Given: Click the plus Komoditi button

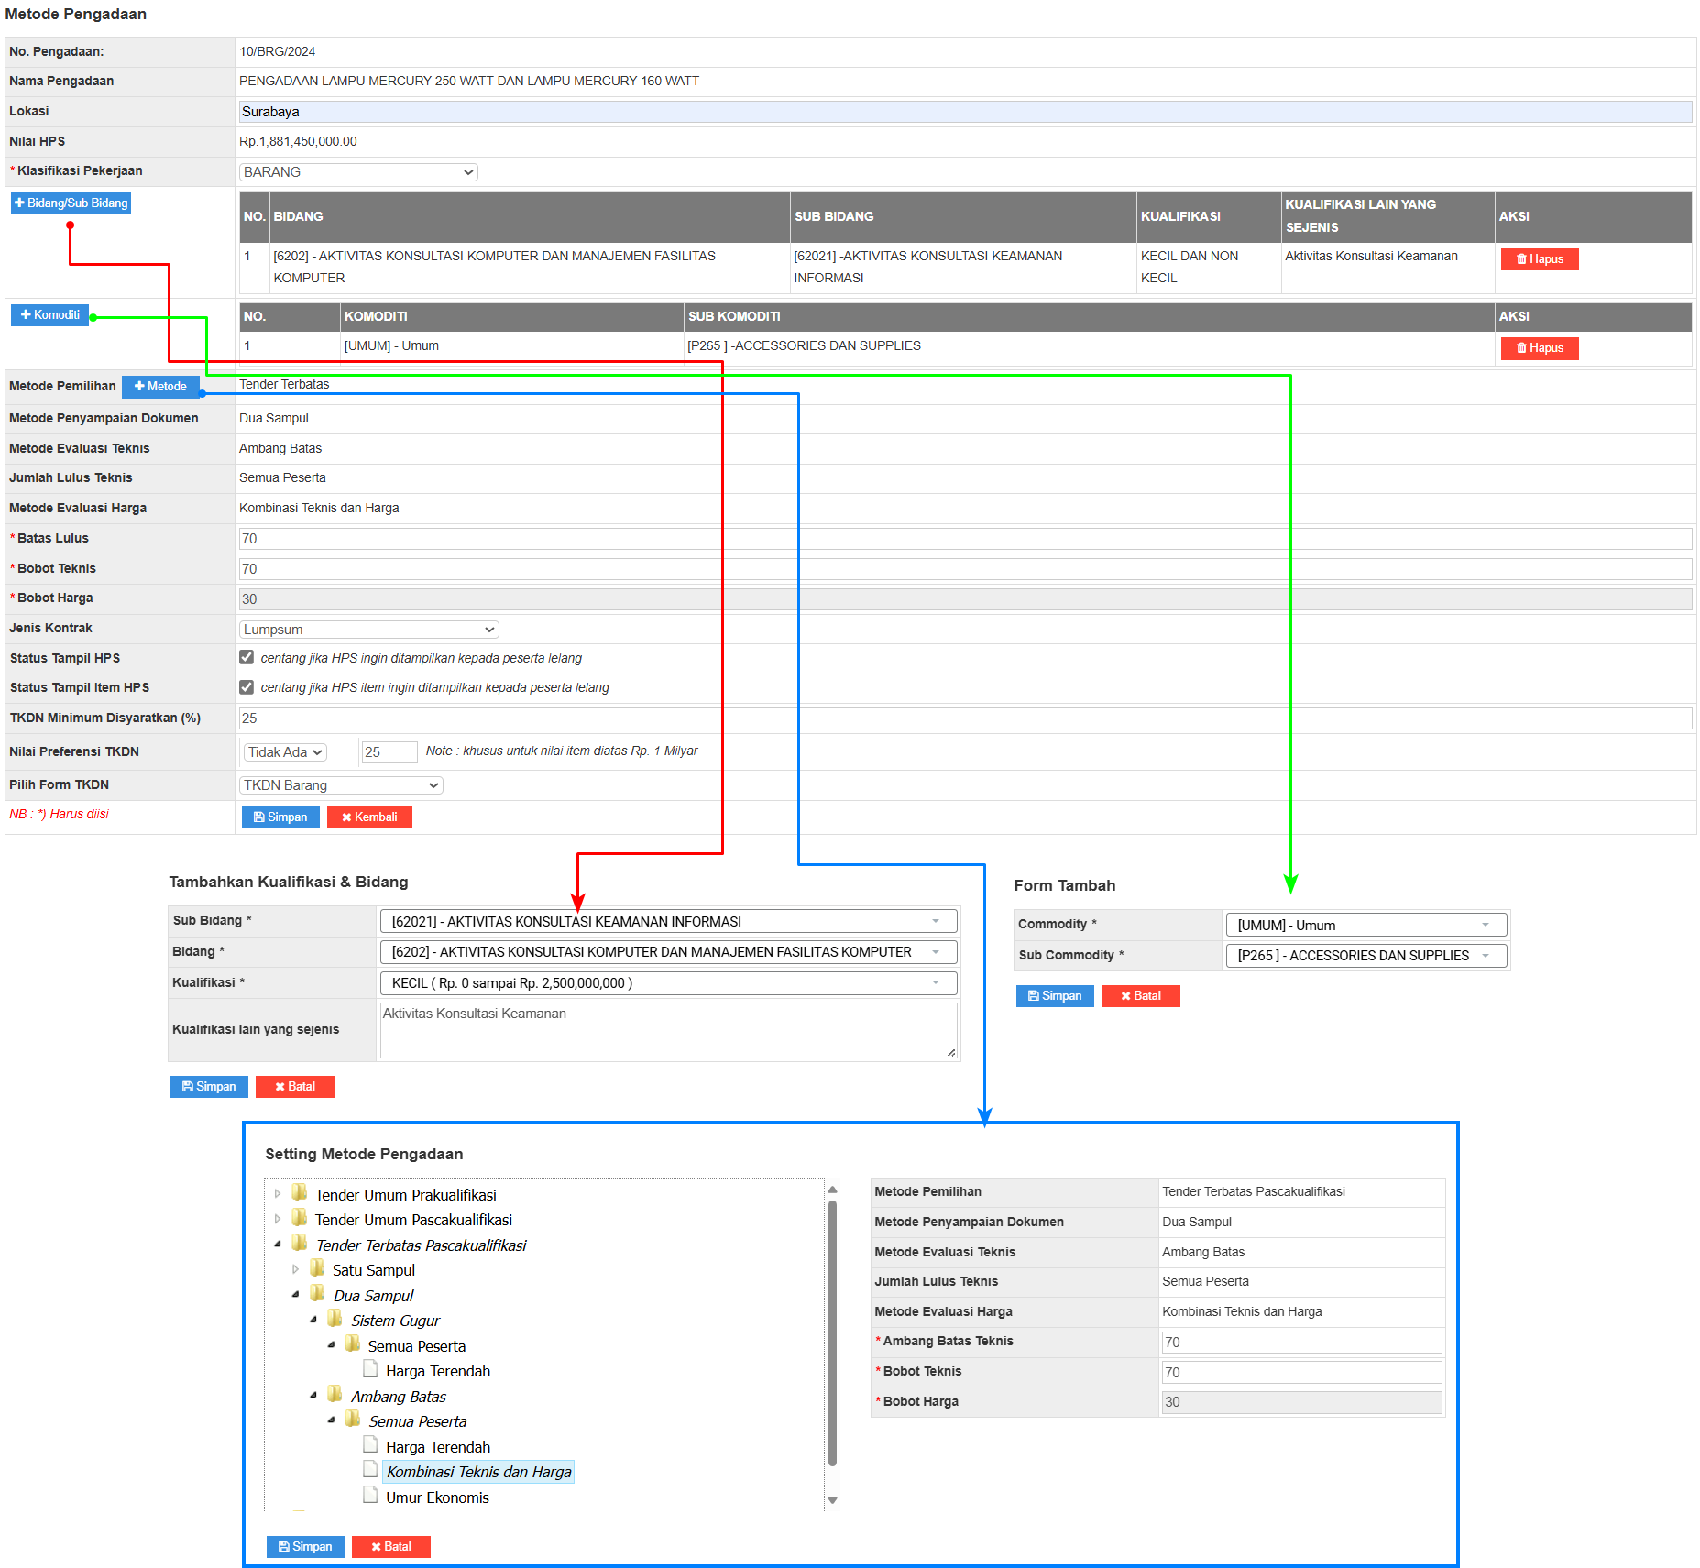Looking at the screenshot, I should (50, 315).
